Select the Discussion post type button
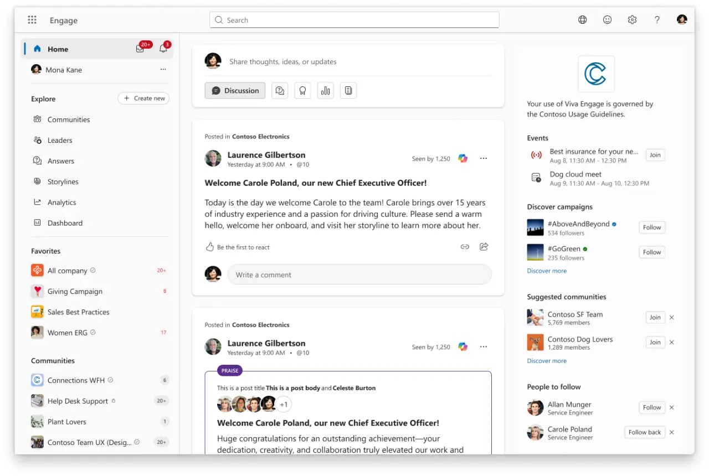 click(235, 91)
